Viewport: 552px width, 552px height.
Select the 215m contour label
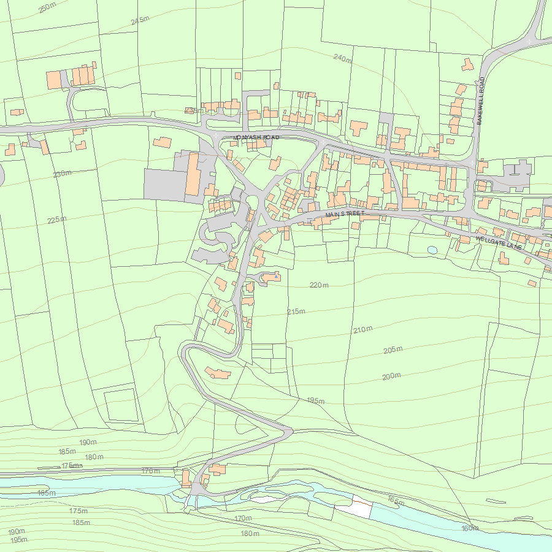(296, 312)
